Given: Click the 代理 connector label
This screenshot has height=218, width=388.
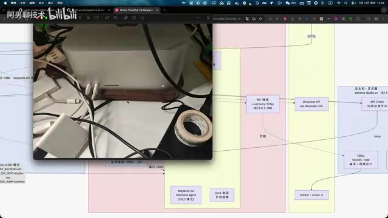Looking at the screenshot, I should 263,136.
